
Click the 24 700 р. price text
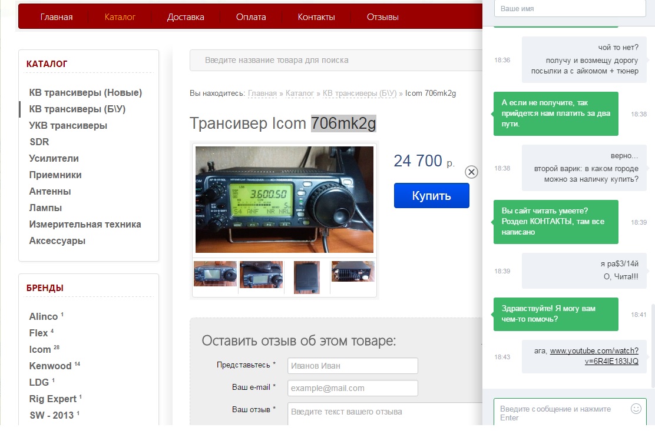pos(424,161)
